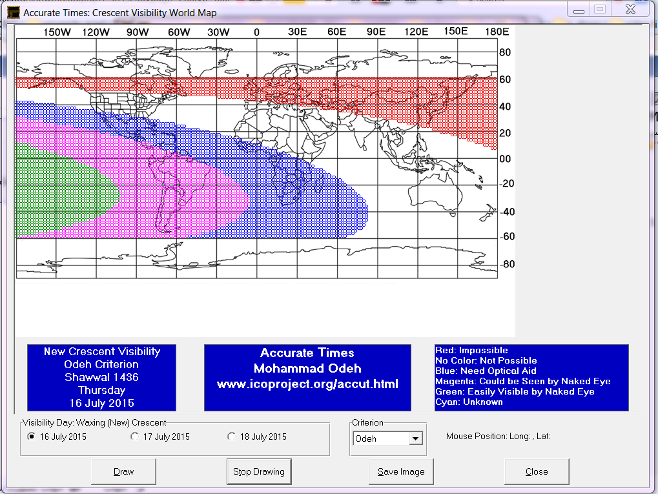Minimize the Crescent Visibility World Map window
This screenshot has height=494, width=658.
(579, 10)
